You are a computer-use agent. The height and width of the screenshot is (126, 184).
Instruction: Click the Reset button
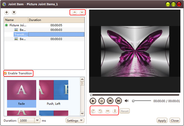pyautogui.click(x=125, y=111)
